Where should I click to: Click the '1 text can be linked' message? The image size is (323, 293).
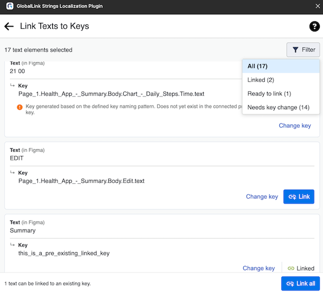click(x=47, y=283)
